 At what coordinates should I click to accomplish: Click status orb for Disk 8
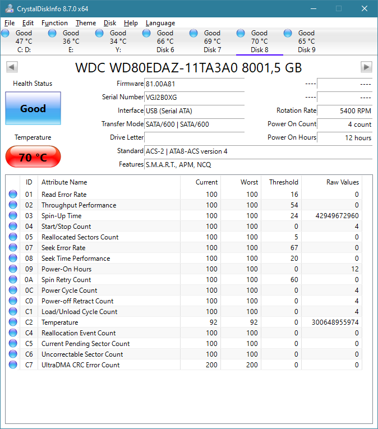point(241,33)
